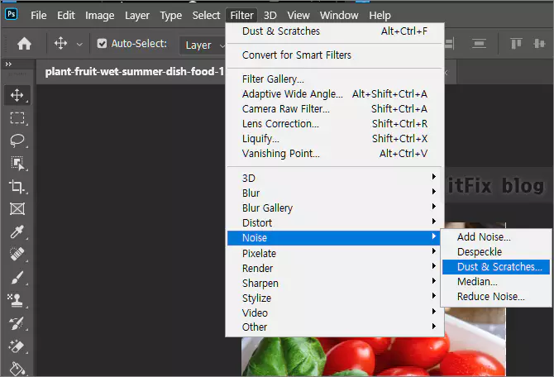Select the Eyedropper tool
Viewport: 554px width, 377px height.
(17, 231)
